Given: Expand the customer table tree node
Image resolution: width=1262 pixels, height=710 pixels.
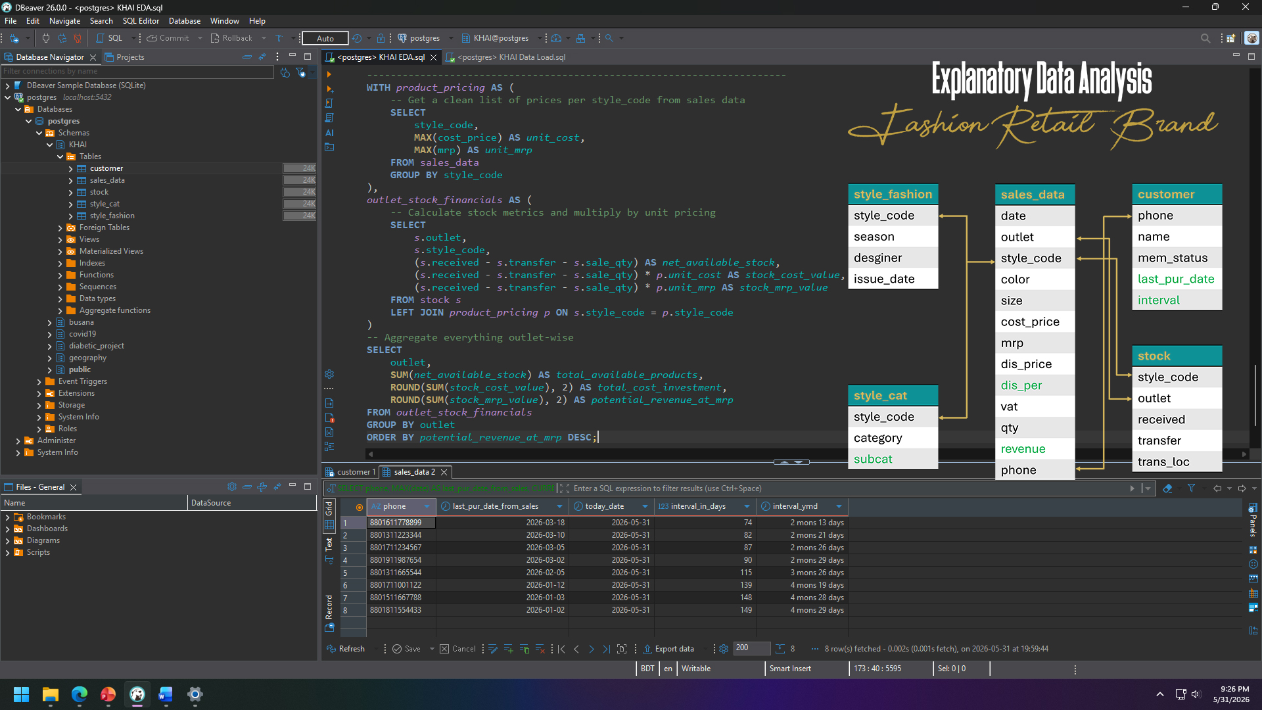Looking at the screenshot, I should pos(71,169).
